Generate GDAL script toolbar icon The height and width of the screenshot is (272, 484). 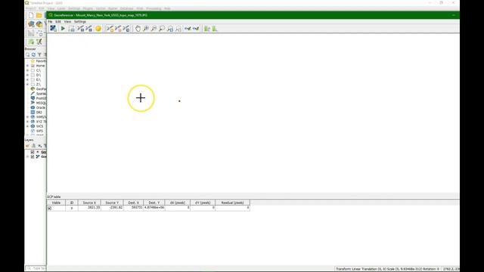(x=72, y=29)
